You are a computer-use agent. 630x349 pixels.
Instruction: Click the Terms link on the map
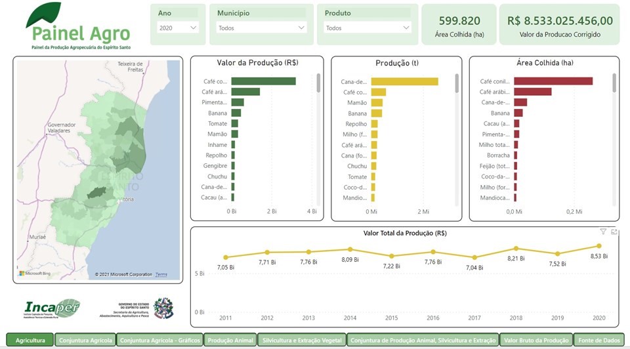click(x=161, y=274)
